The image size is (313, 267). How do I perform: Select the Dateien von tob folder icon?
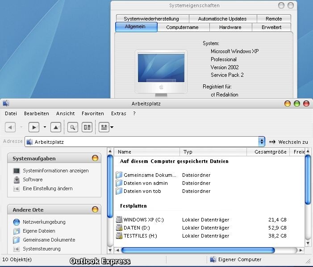tap(119, 191)
